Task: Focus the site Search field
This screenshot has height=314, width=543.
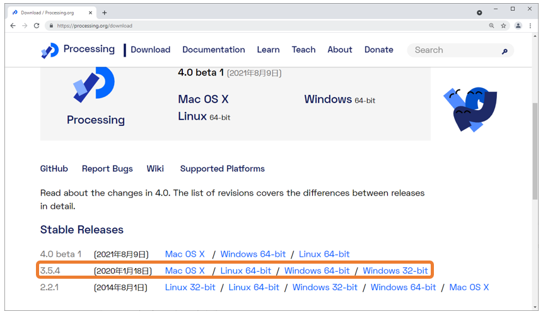Action: tap(460, 50)
